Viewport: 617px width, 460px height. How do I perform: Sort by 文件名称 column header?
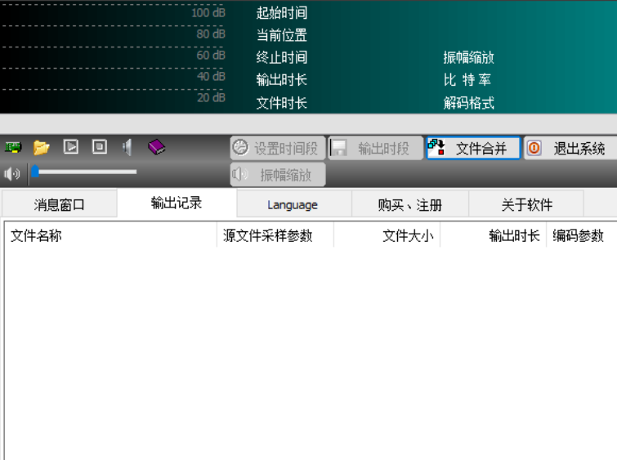[110, 235]
